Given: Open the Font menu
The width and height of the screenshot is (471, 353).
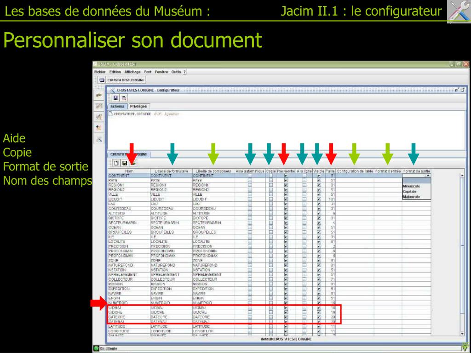Looking at the screenshot, I should point(148,72).
